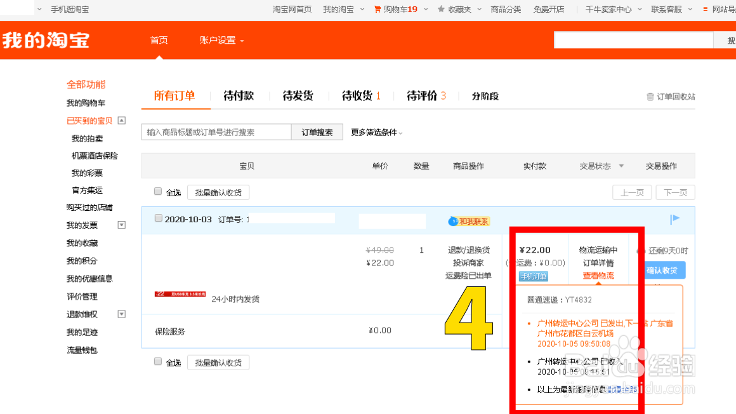Open 购买过的店铺 in sidebar

pyautogui.click(x=89, y=207)
